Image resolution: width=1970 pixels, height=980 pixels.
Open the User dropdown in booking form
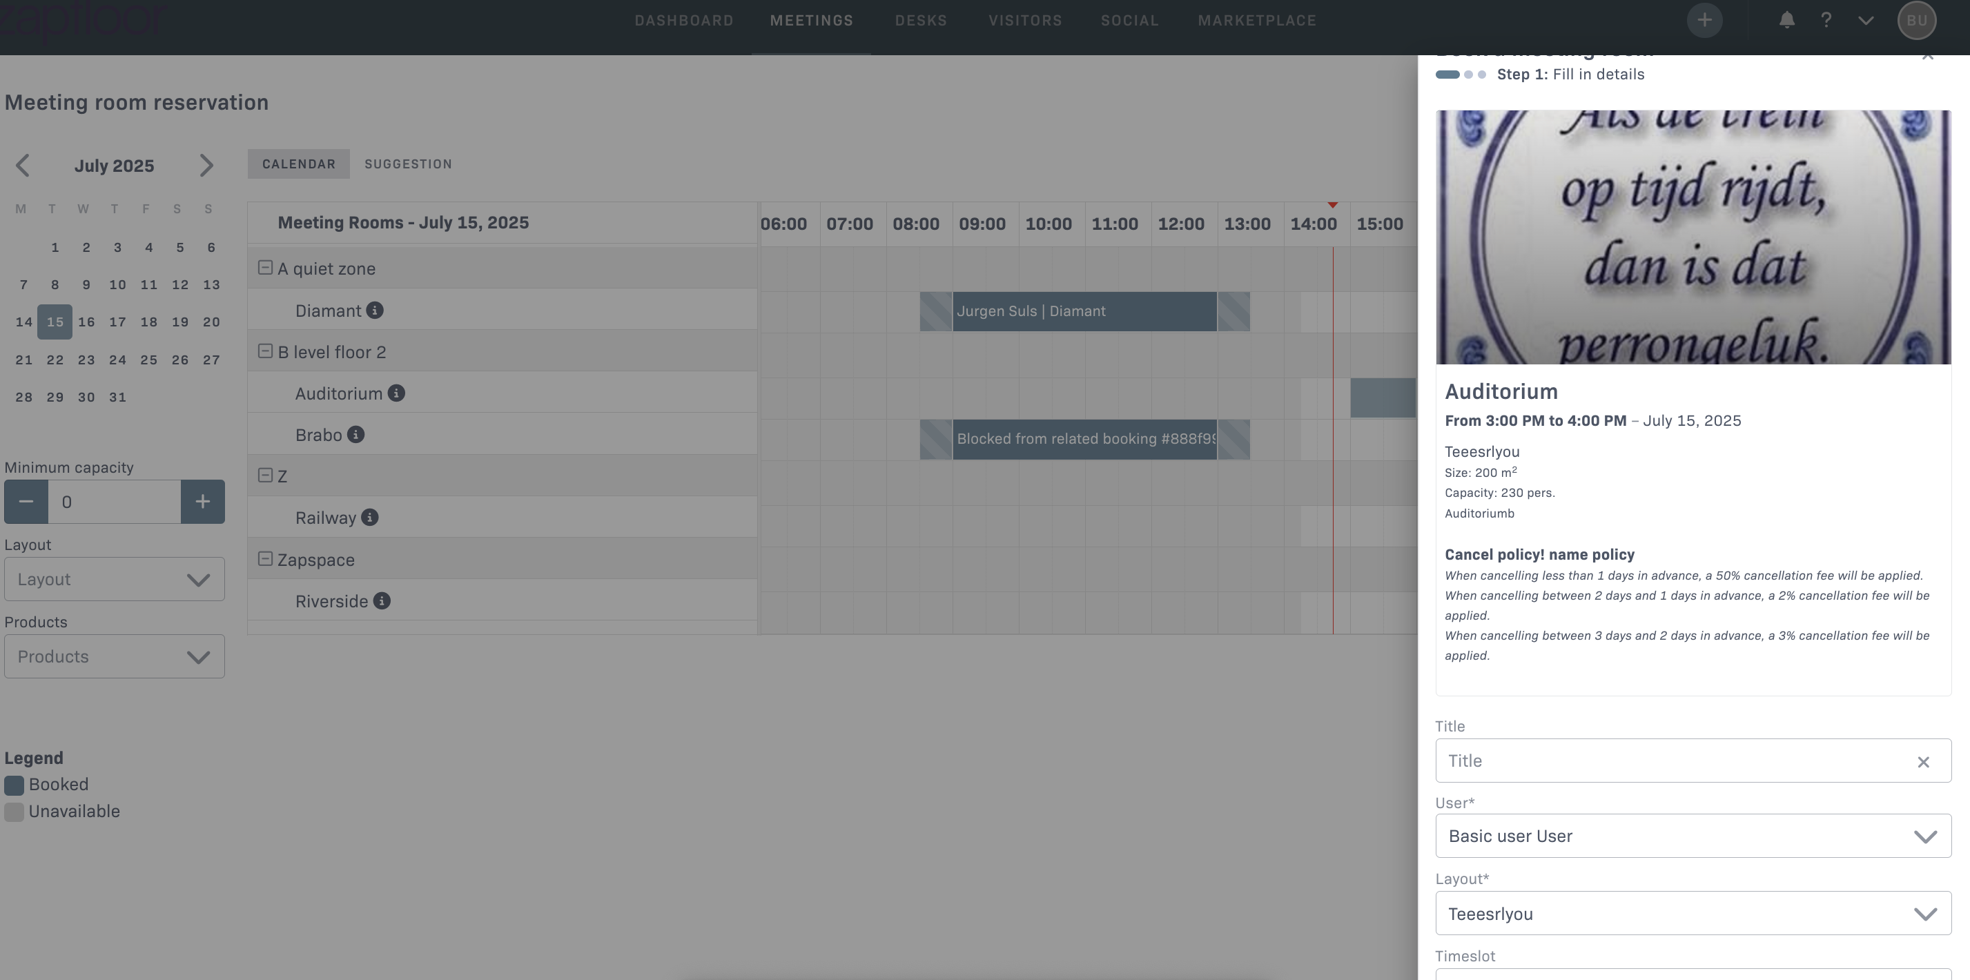[1693, 836]
